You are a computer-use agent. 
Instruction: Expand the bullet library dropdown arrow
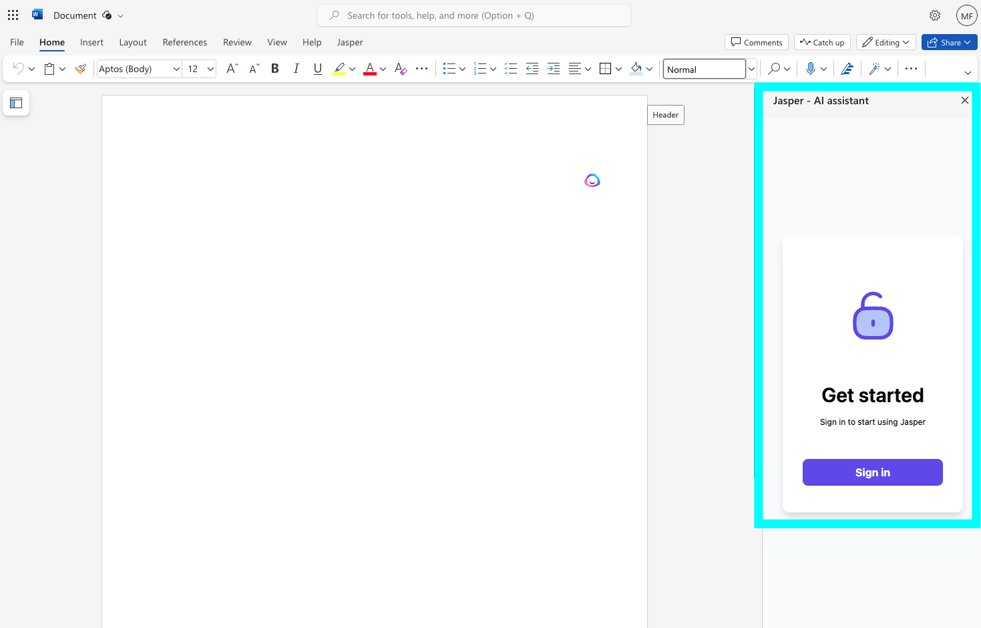[x=462, y=69]
